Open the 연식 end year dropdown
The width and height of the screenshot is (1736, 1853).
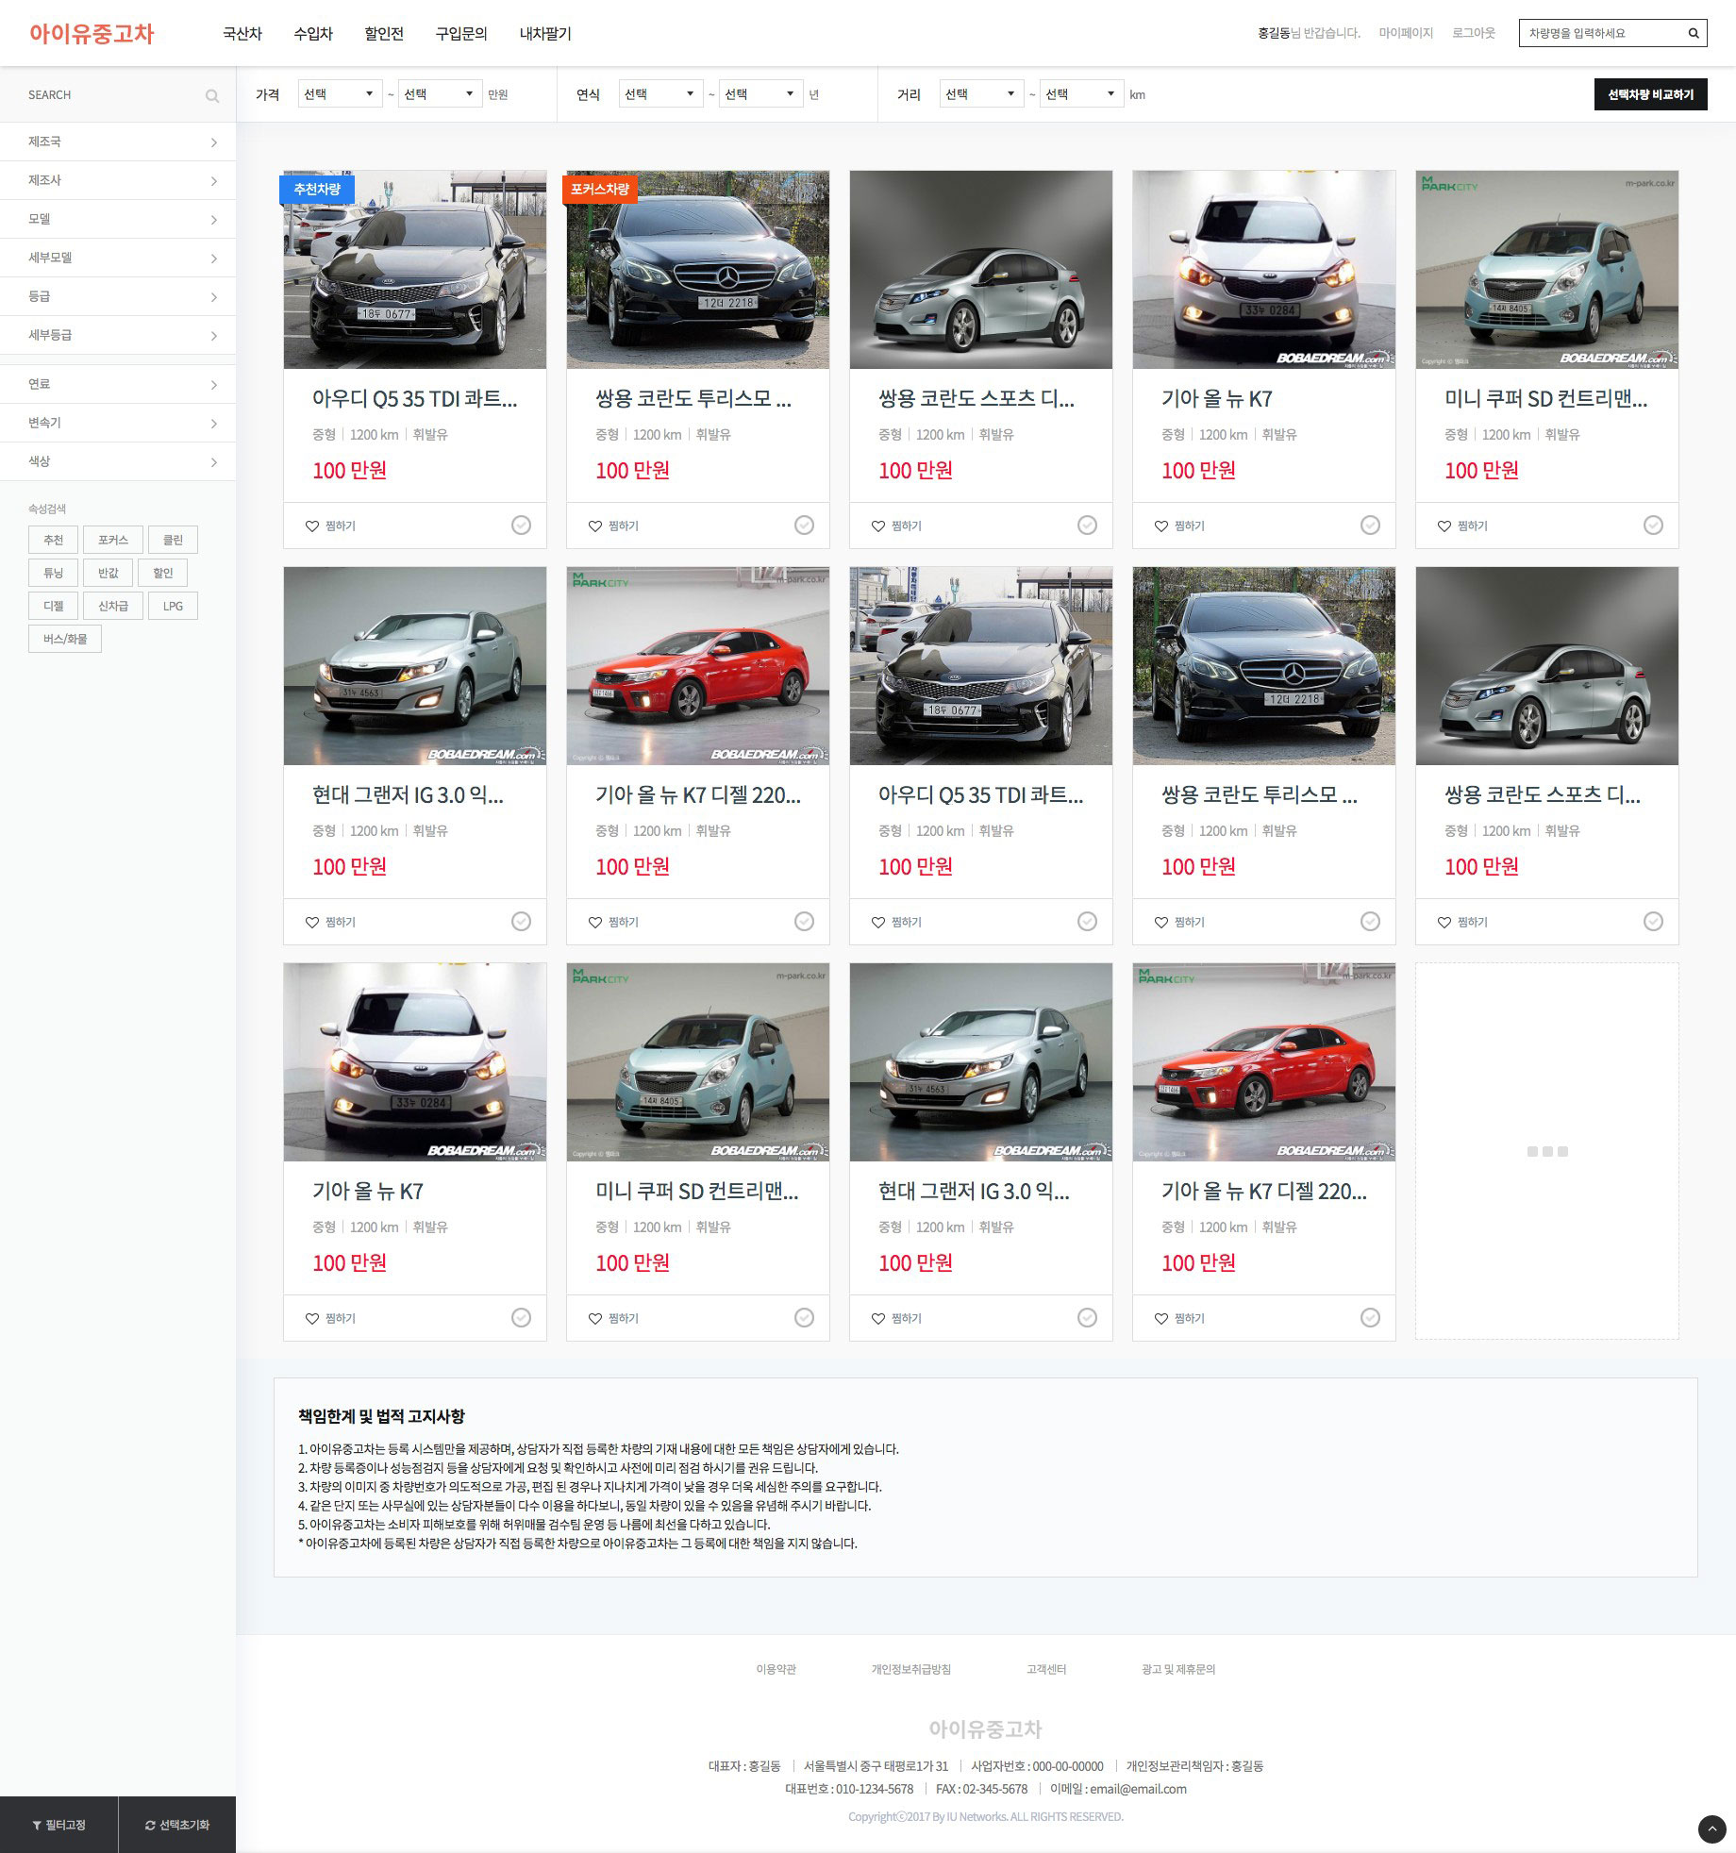point(760,94)
